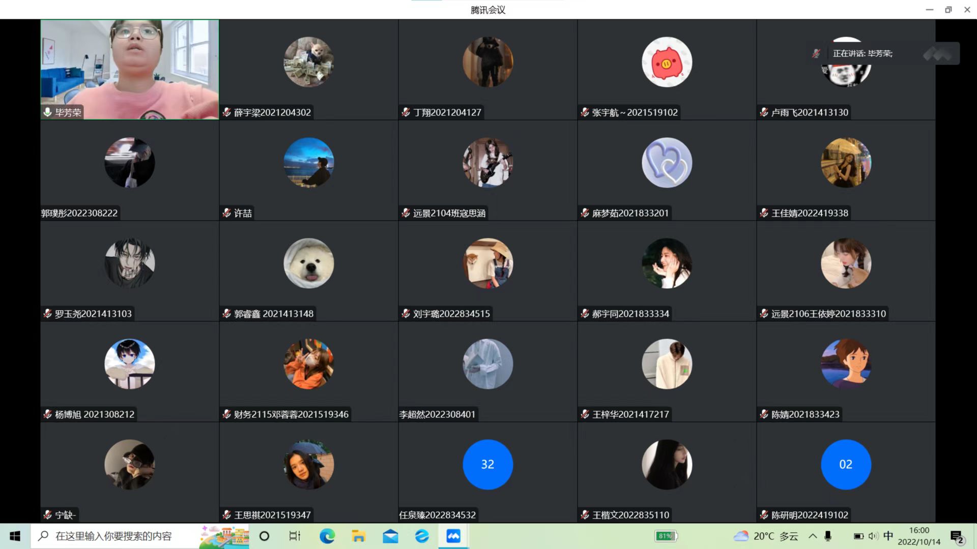The height and width of the screenshot is (549, 977).
Task: Open Internet Explorer icon on taskbar
Action: pos(422,536)
